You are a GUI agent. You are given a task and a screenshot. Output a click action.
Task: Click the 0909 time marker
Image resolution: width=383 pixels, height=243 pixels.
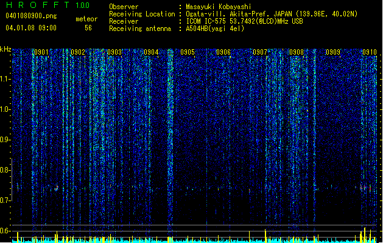tap(333, 52)
